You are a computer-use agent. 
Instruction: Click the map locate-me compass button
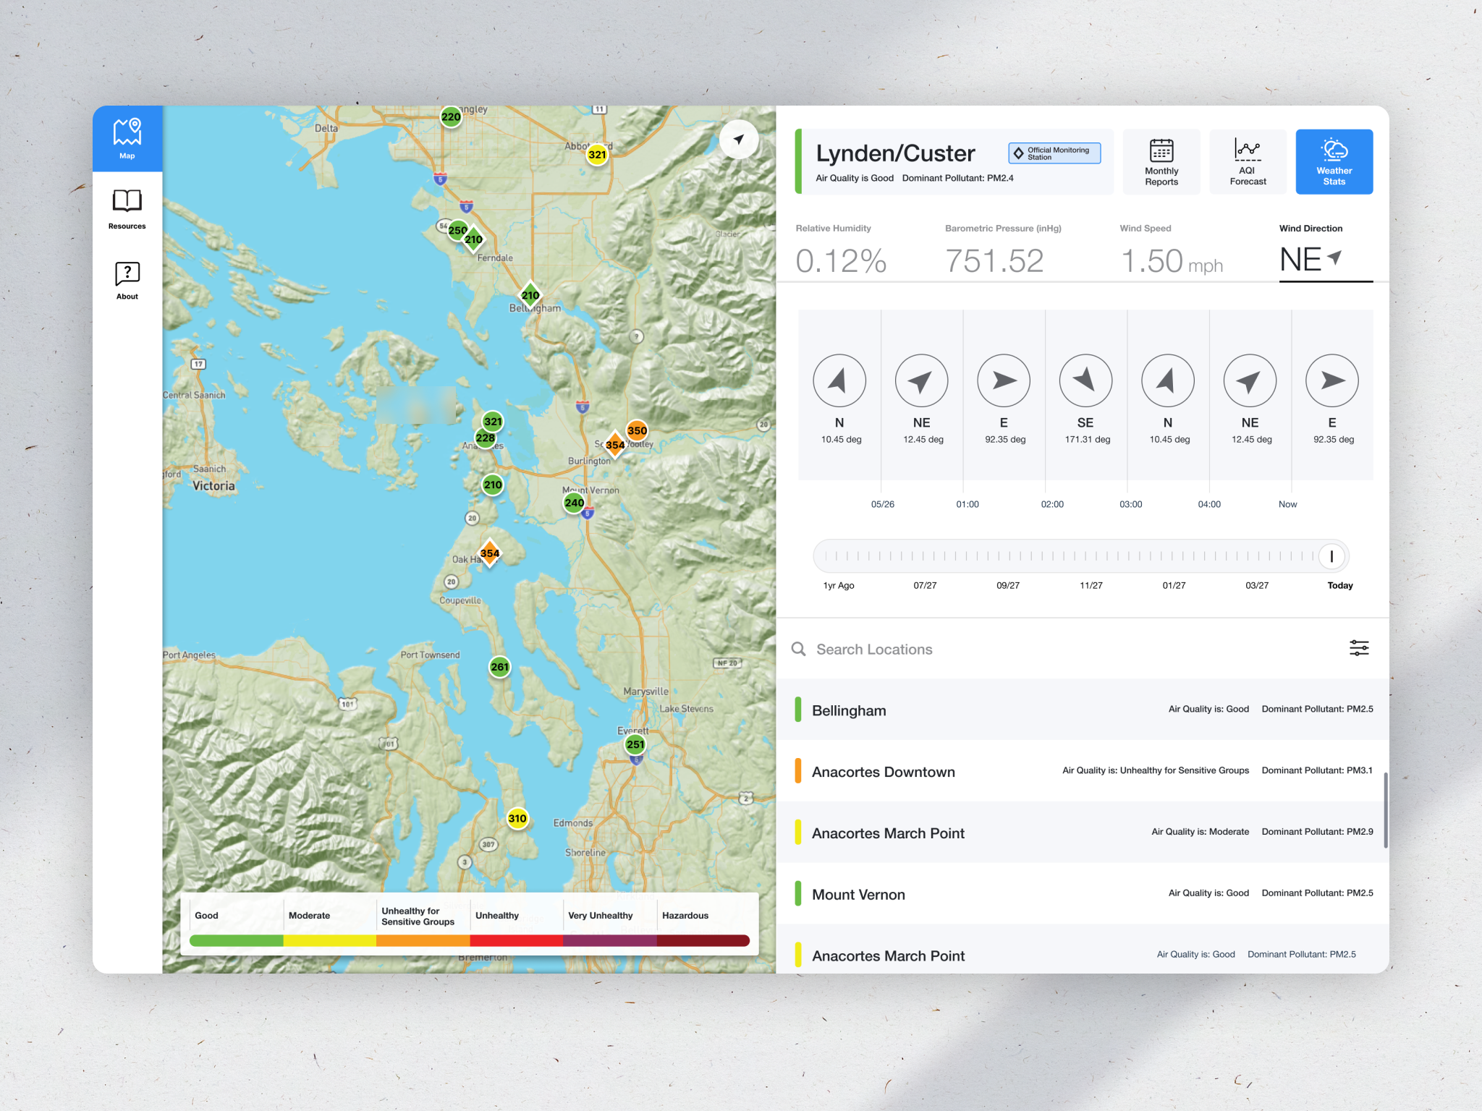(x=738, y=139)
